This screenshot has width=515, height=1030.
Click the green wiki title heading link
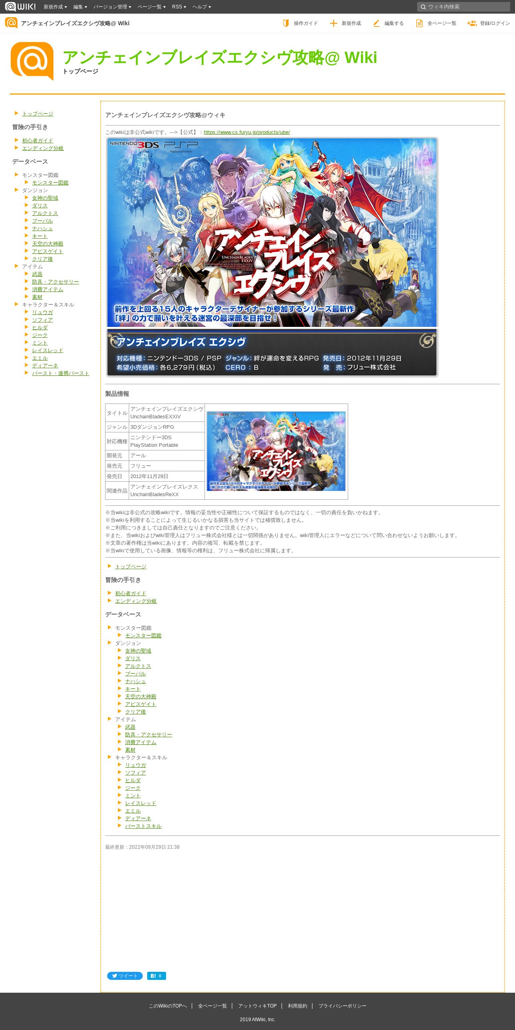(x=220, y=57)
